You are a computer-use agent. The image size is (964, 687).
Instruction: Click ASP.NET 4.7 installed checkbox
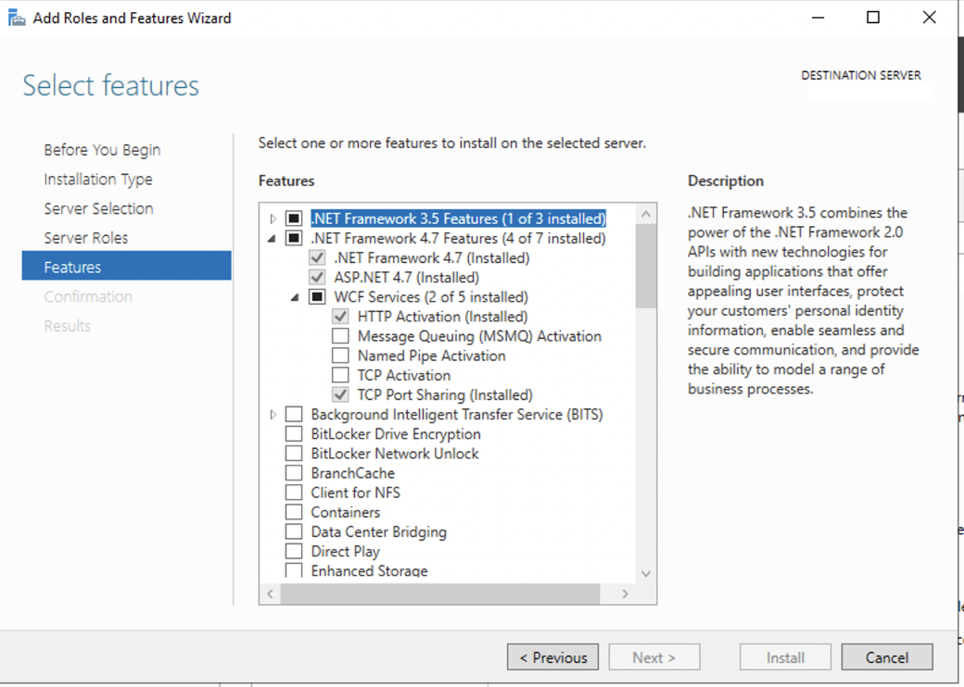pos(317,278)
